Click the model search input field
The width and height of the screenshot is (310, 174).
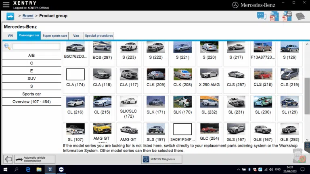click(36, 47)
